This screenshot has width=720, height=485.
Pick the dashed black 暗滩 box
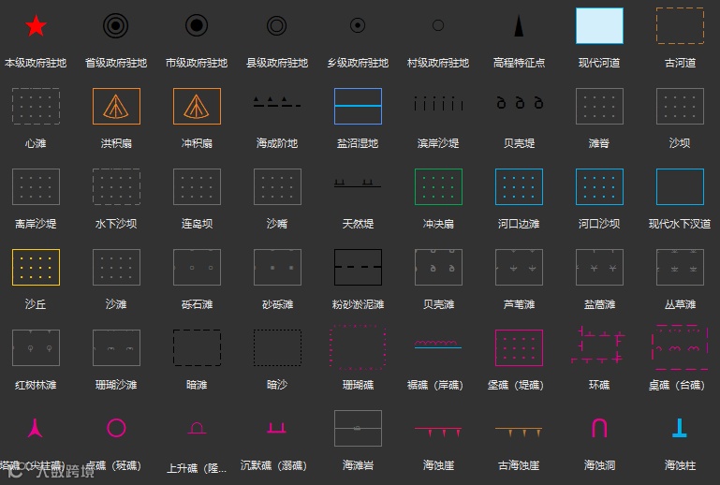(197, 347)
